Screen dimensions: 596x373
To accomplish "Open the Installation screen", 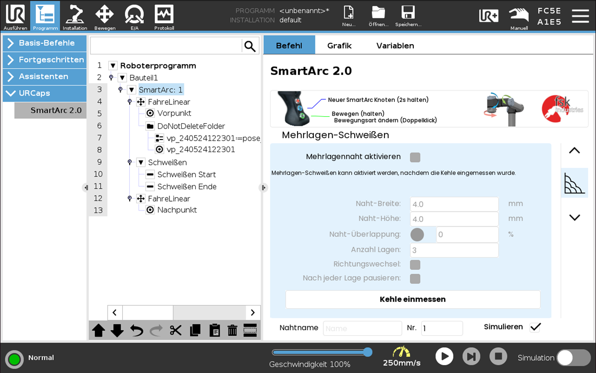I will [x=74, y=16].
